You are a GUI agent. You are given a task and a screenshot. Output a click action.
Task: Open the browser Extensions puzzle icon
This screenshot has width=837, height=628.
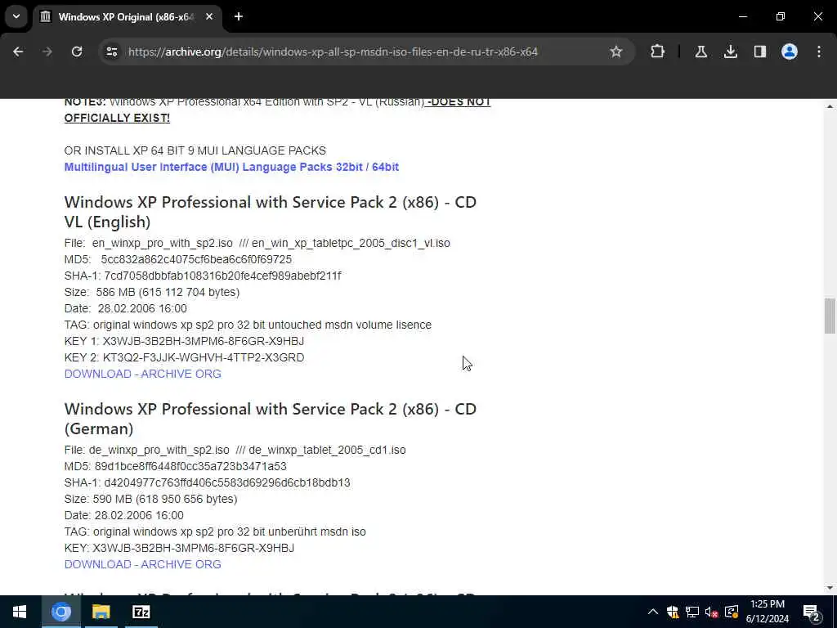tap(658, 52)
